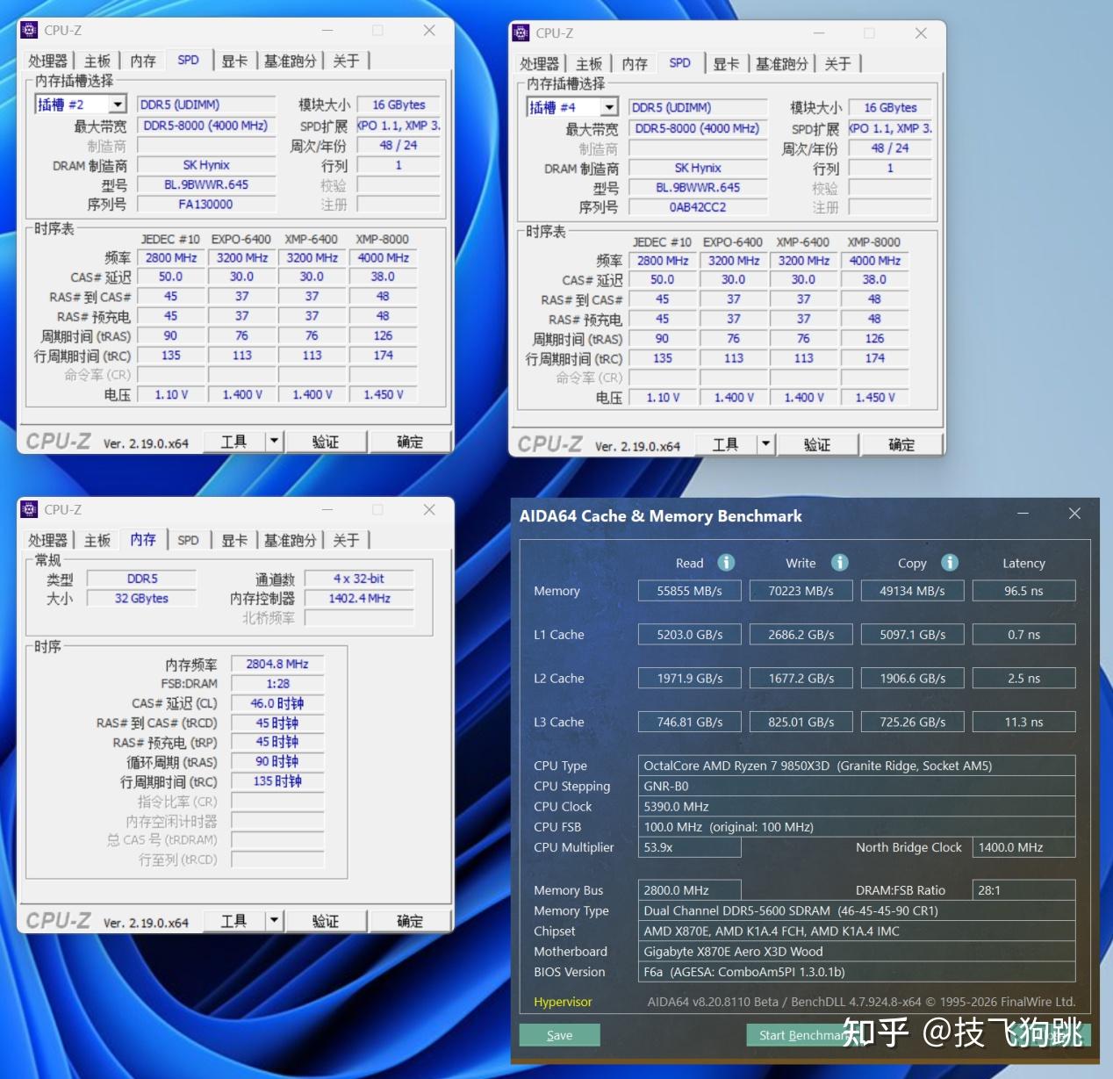Click Save button in AIDA64

(560, 1035)
